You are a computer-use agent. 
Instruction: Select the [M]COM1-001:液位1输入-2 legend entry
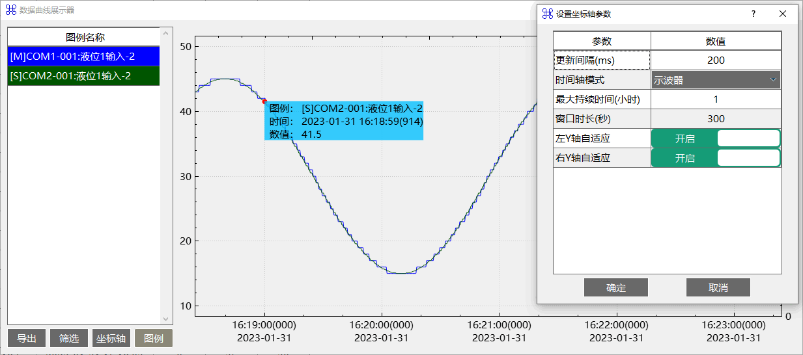coord(83,57)
